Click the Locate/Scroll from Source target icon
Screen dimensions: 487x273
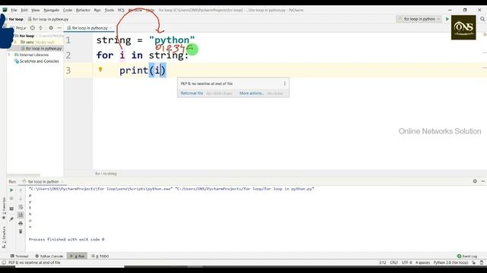pos(33,28)
